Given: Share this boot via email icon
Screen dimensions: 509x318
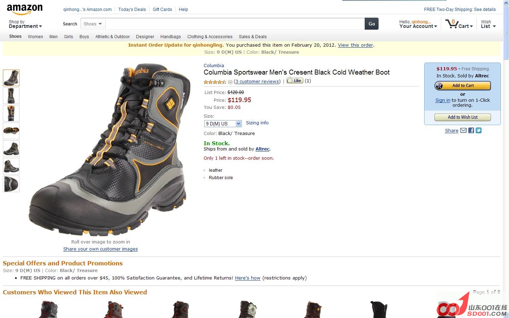Looking at the screenshot, I should coord(463,130).
